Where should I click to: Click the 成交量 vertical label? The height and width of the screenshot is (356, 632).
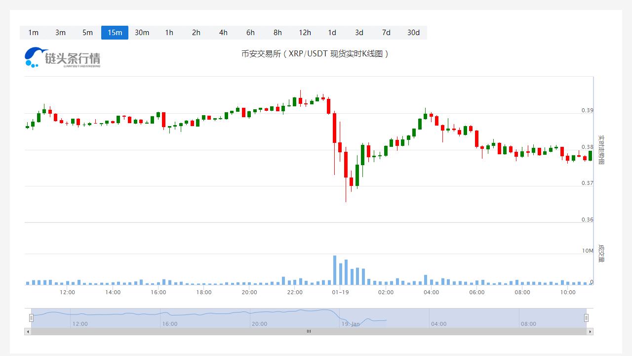click(601, 253)
